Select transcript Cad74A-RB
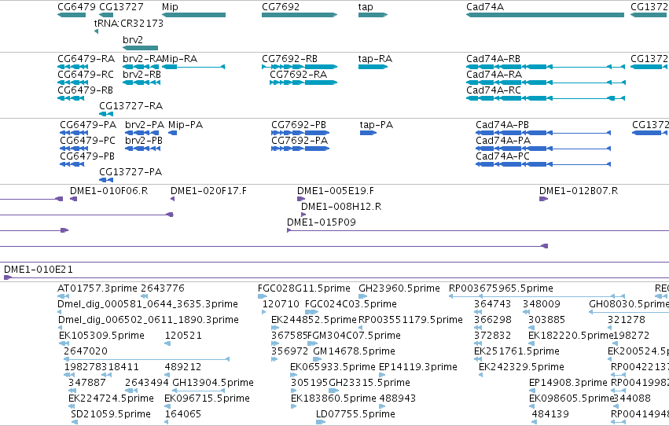The height and width of the screenshot is (426, 669). (x=546, y=67)
